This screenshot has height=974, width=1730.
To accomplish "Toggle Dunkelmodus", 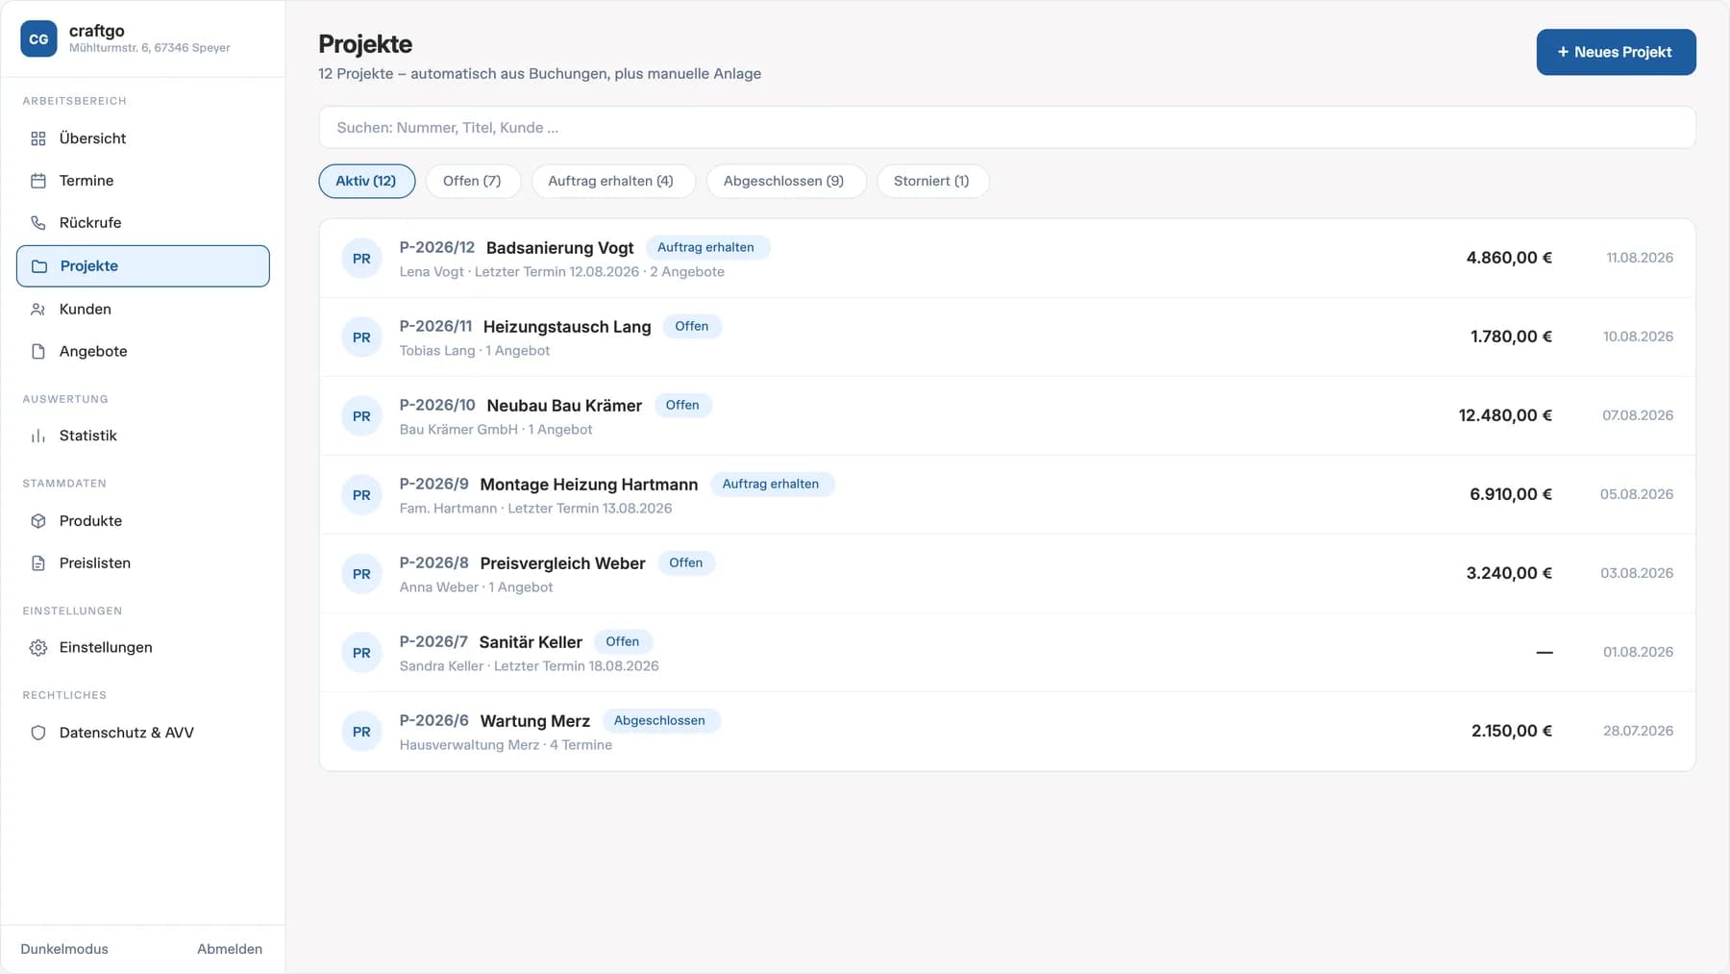I will [64, 949].
